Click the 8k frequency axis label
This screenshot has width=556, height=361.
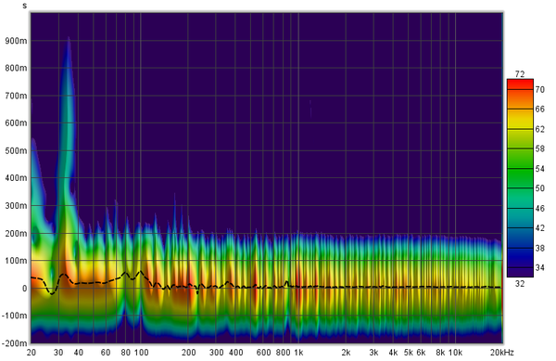pos(440,353)
